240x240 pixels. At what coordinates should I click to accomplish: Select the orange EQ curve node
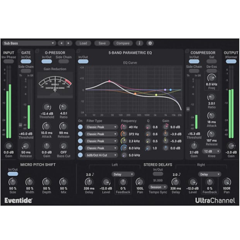(135, 94)
